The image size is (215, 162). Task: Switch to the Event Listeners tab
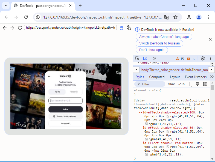196,77
